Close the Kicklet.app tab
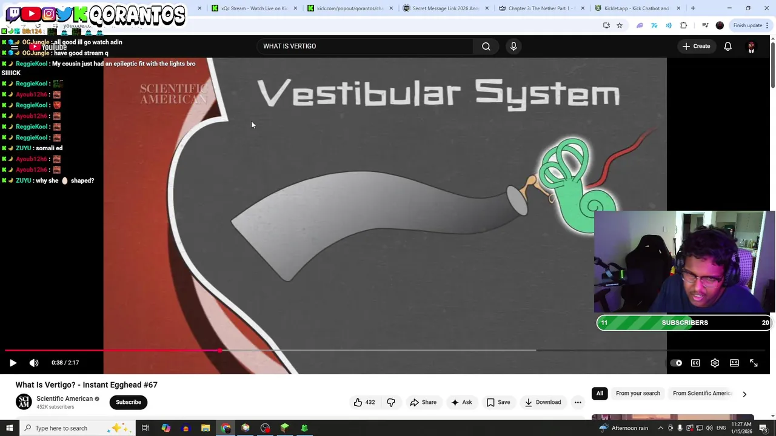776x436 pixels. click(x=678, y=8)
